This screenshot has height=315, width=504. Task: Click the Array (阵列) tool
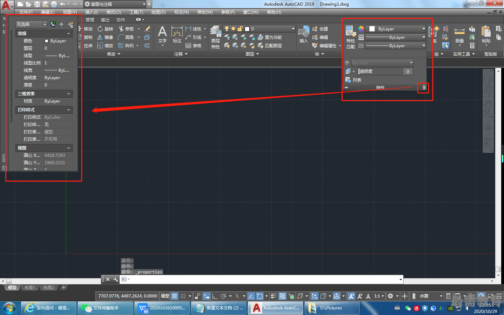pos(126,46)
